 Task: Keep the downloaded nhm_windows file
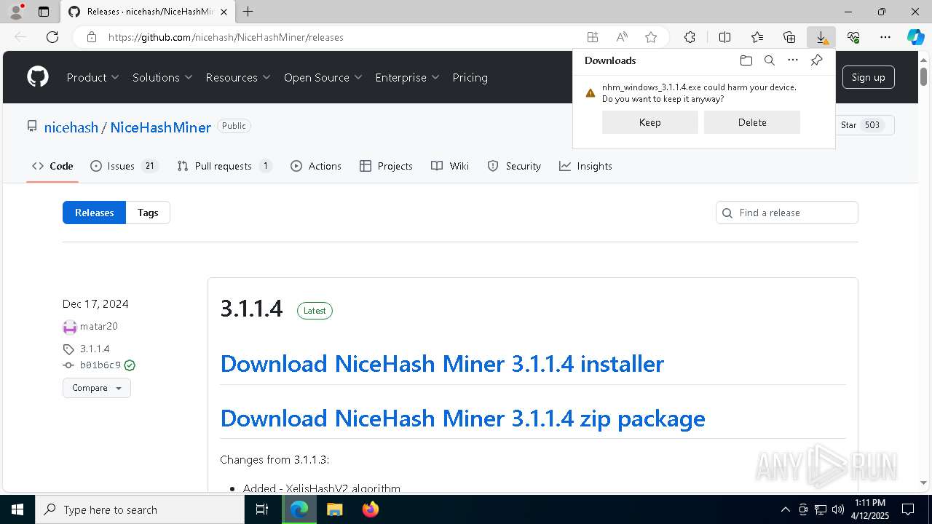point(649,122)
